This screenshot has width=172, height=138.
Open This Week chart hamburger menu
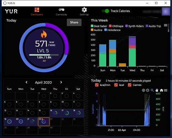pyautogui.click(x=166, y=25)
